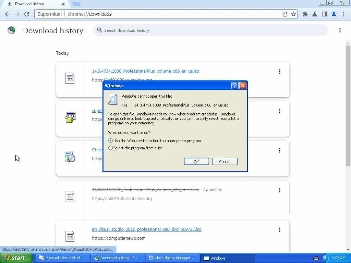The height and width of the screenshot is (263, 351).
Task: Switch to Download history taskbar item
Action: (118, 258)
